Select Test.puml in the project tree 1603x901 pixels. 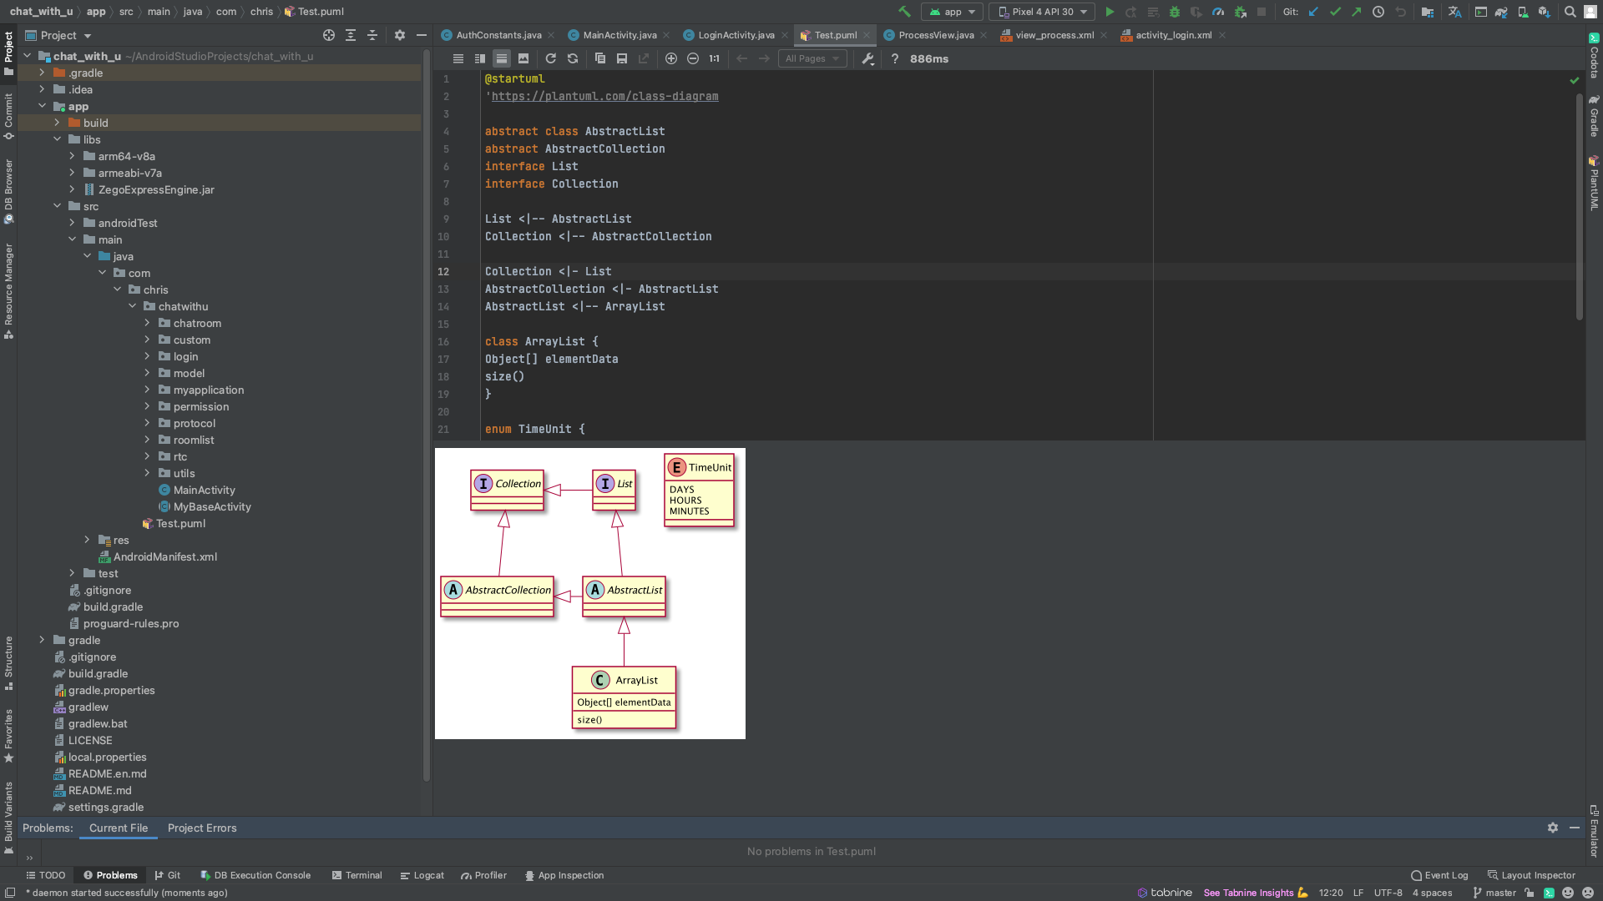(174, 523)
